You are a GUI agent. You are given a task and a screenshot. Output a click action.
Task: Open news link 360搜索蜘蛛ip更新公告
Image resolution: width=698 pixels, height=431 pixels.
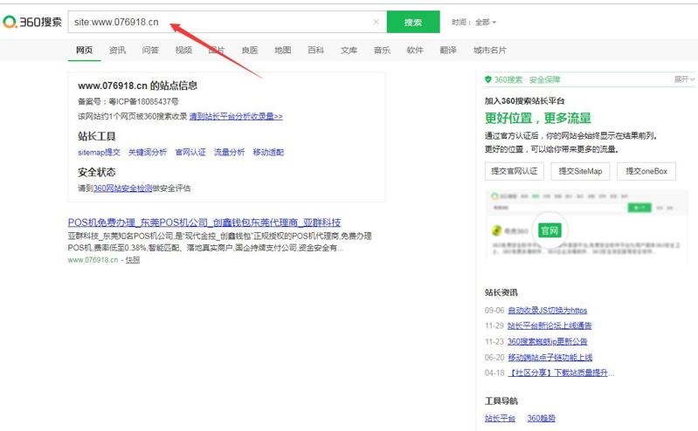click(x=548, y=341)
